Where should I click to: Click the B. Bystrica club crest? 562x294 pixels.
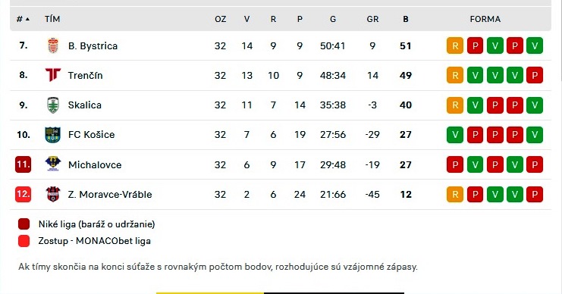pyautogui.click(x=53, y=45)
